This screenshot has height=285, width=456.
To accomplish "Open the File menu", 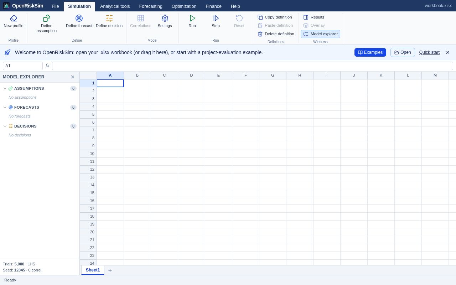I will [x=55, y=6].
